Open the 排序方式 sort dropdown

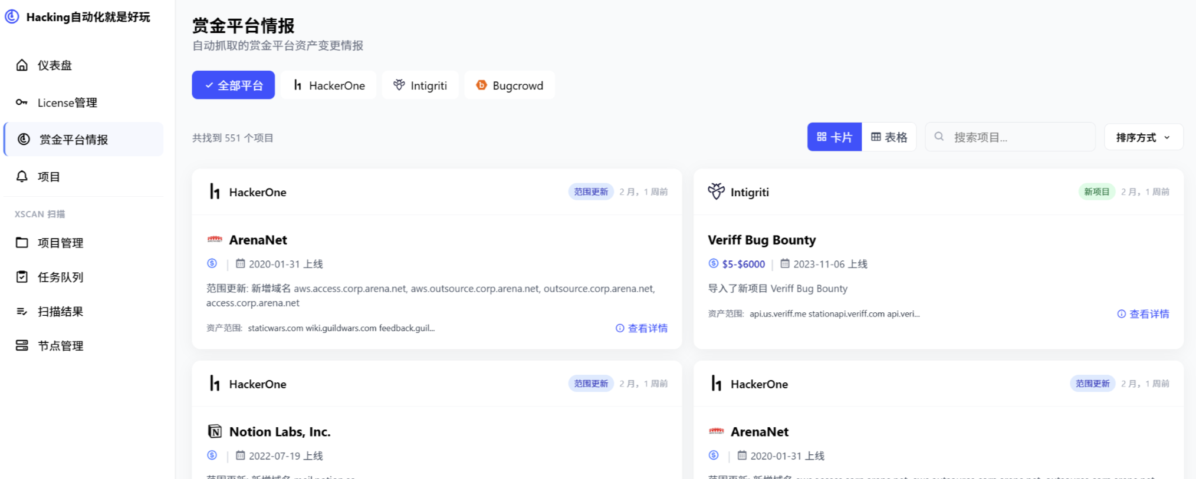tap(1144, 137)
